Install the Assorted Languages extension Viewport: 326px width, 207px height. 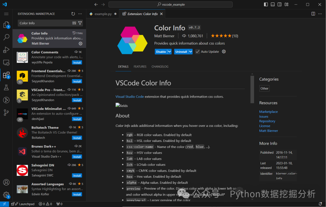click(x=77, y=195)
